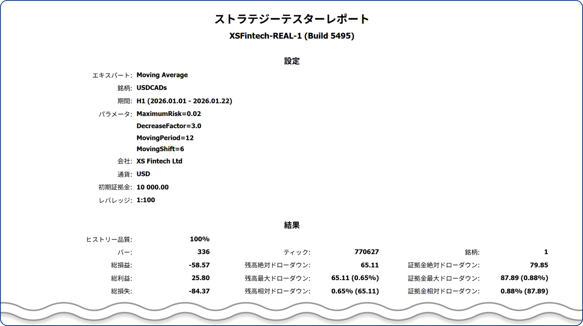Select the parameter MovingShift=6

pyautogui.click(x=160, y=149)
